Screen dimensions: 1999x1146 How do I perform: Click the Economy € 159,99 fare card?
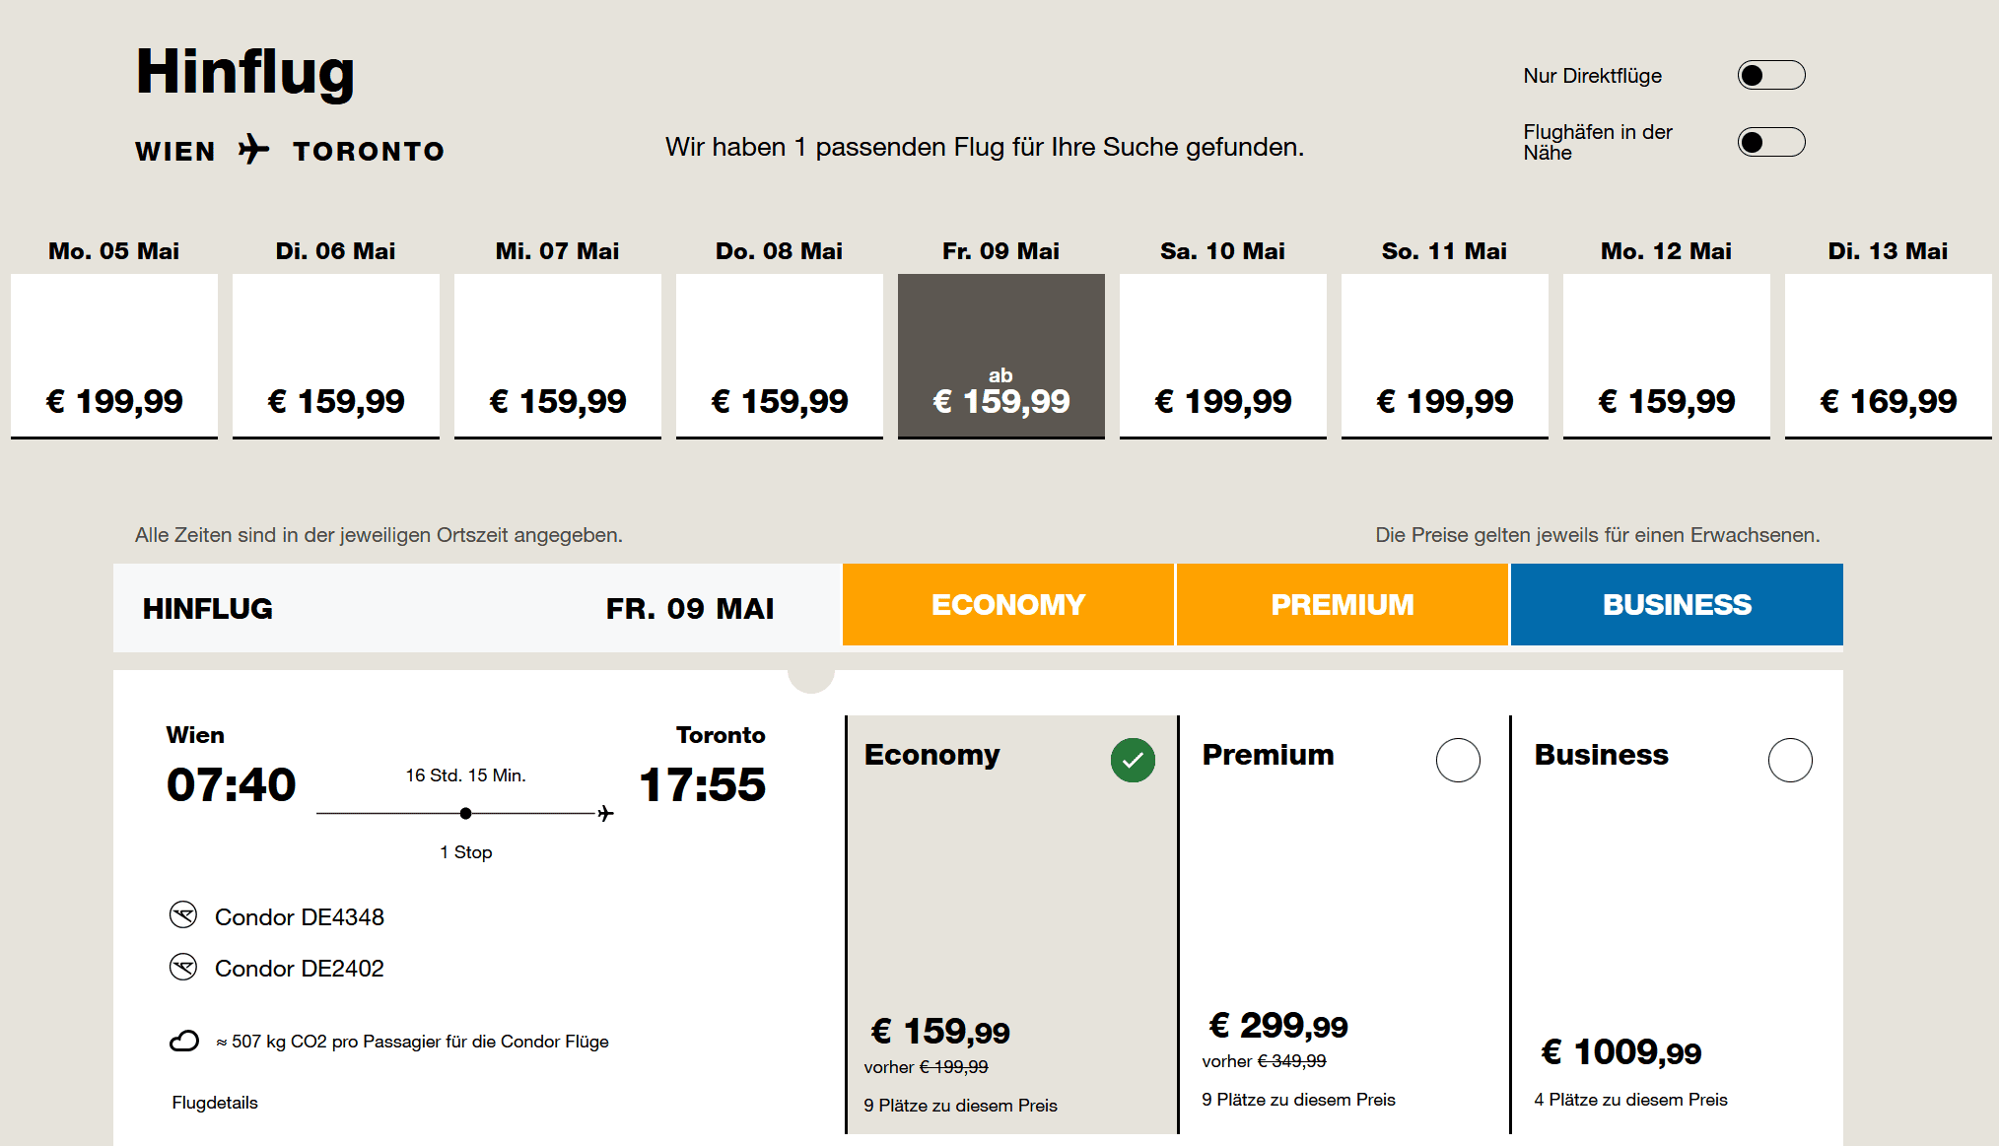[1011, 926]
